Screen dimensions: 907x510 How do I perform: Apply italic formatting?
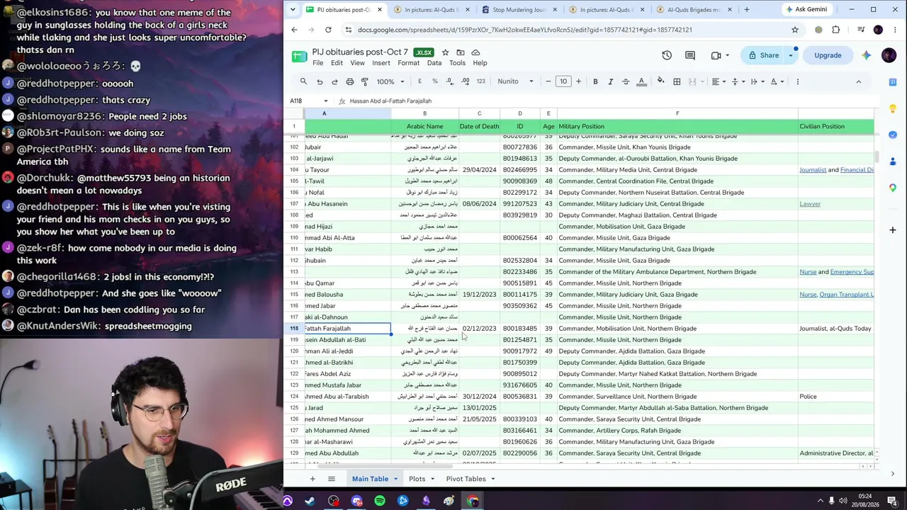pyautogui.click(x=610, y=81)
